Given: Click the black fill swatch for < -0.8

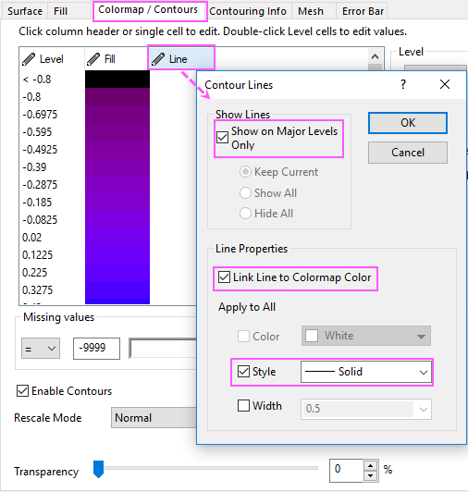Looking at the screenshot, I should [117, 80].
